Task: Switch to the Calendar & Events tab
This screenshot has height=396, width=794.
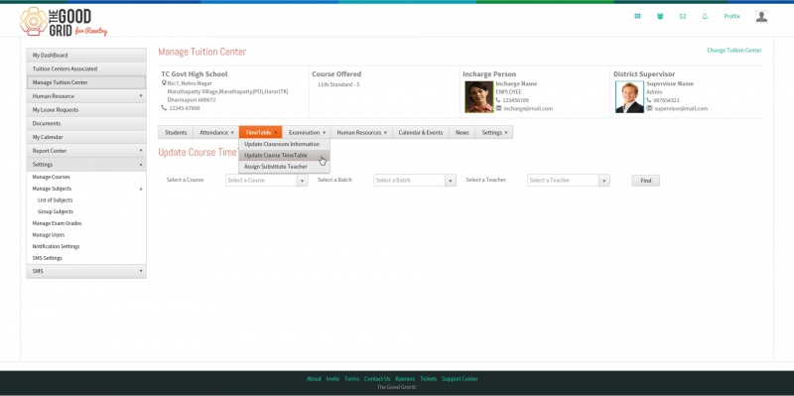Action: pyautogui.click(x=420, y=133)
